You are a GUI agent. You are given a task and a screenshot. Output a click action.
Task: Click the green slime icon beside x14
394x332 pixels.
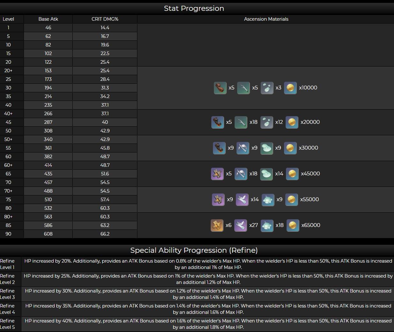point(266,174)
